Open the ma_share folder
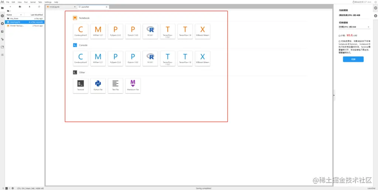The image size is (378, 190). click(x=25, y=18)
